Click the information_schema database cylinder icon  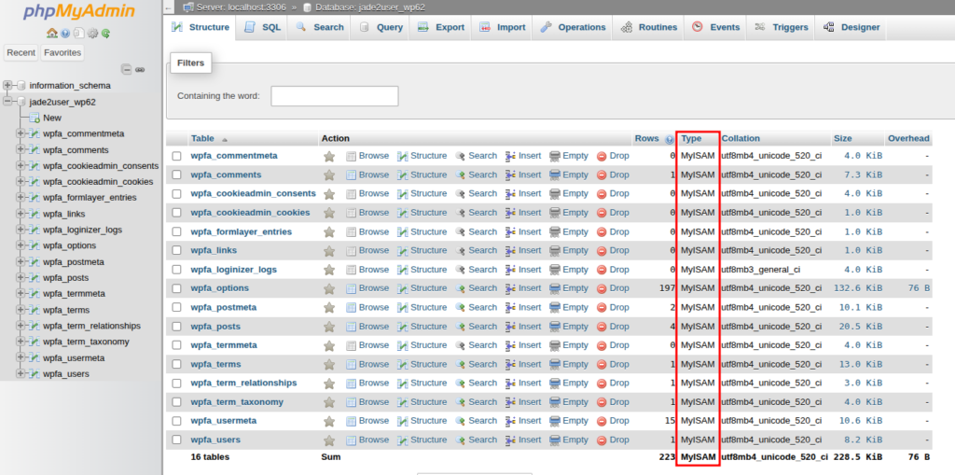tap(21, 85)
